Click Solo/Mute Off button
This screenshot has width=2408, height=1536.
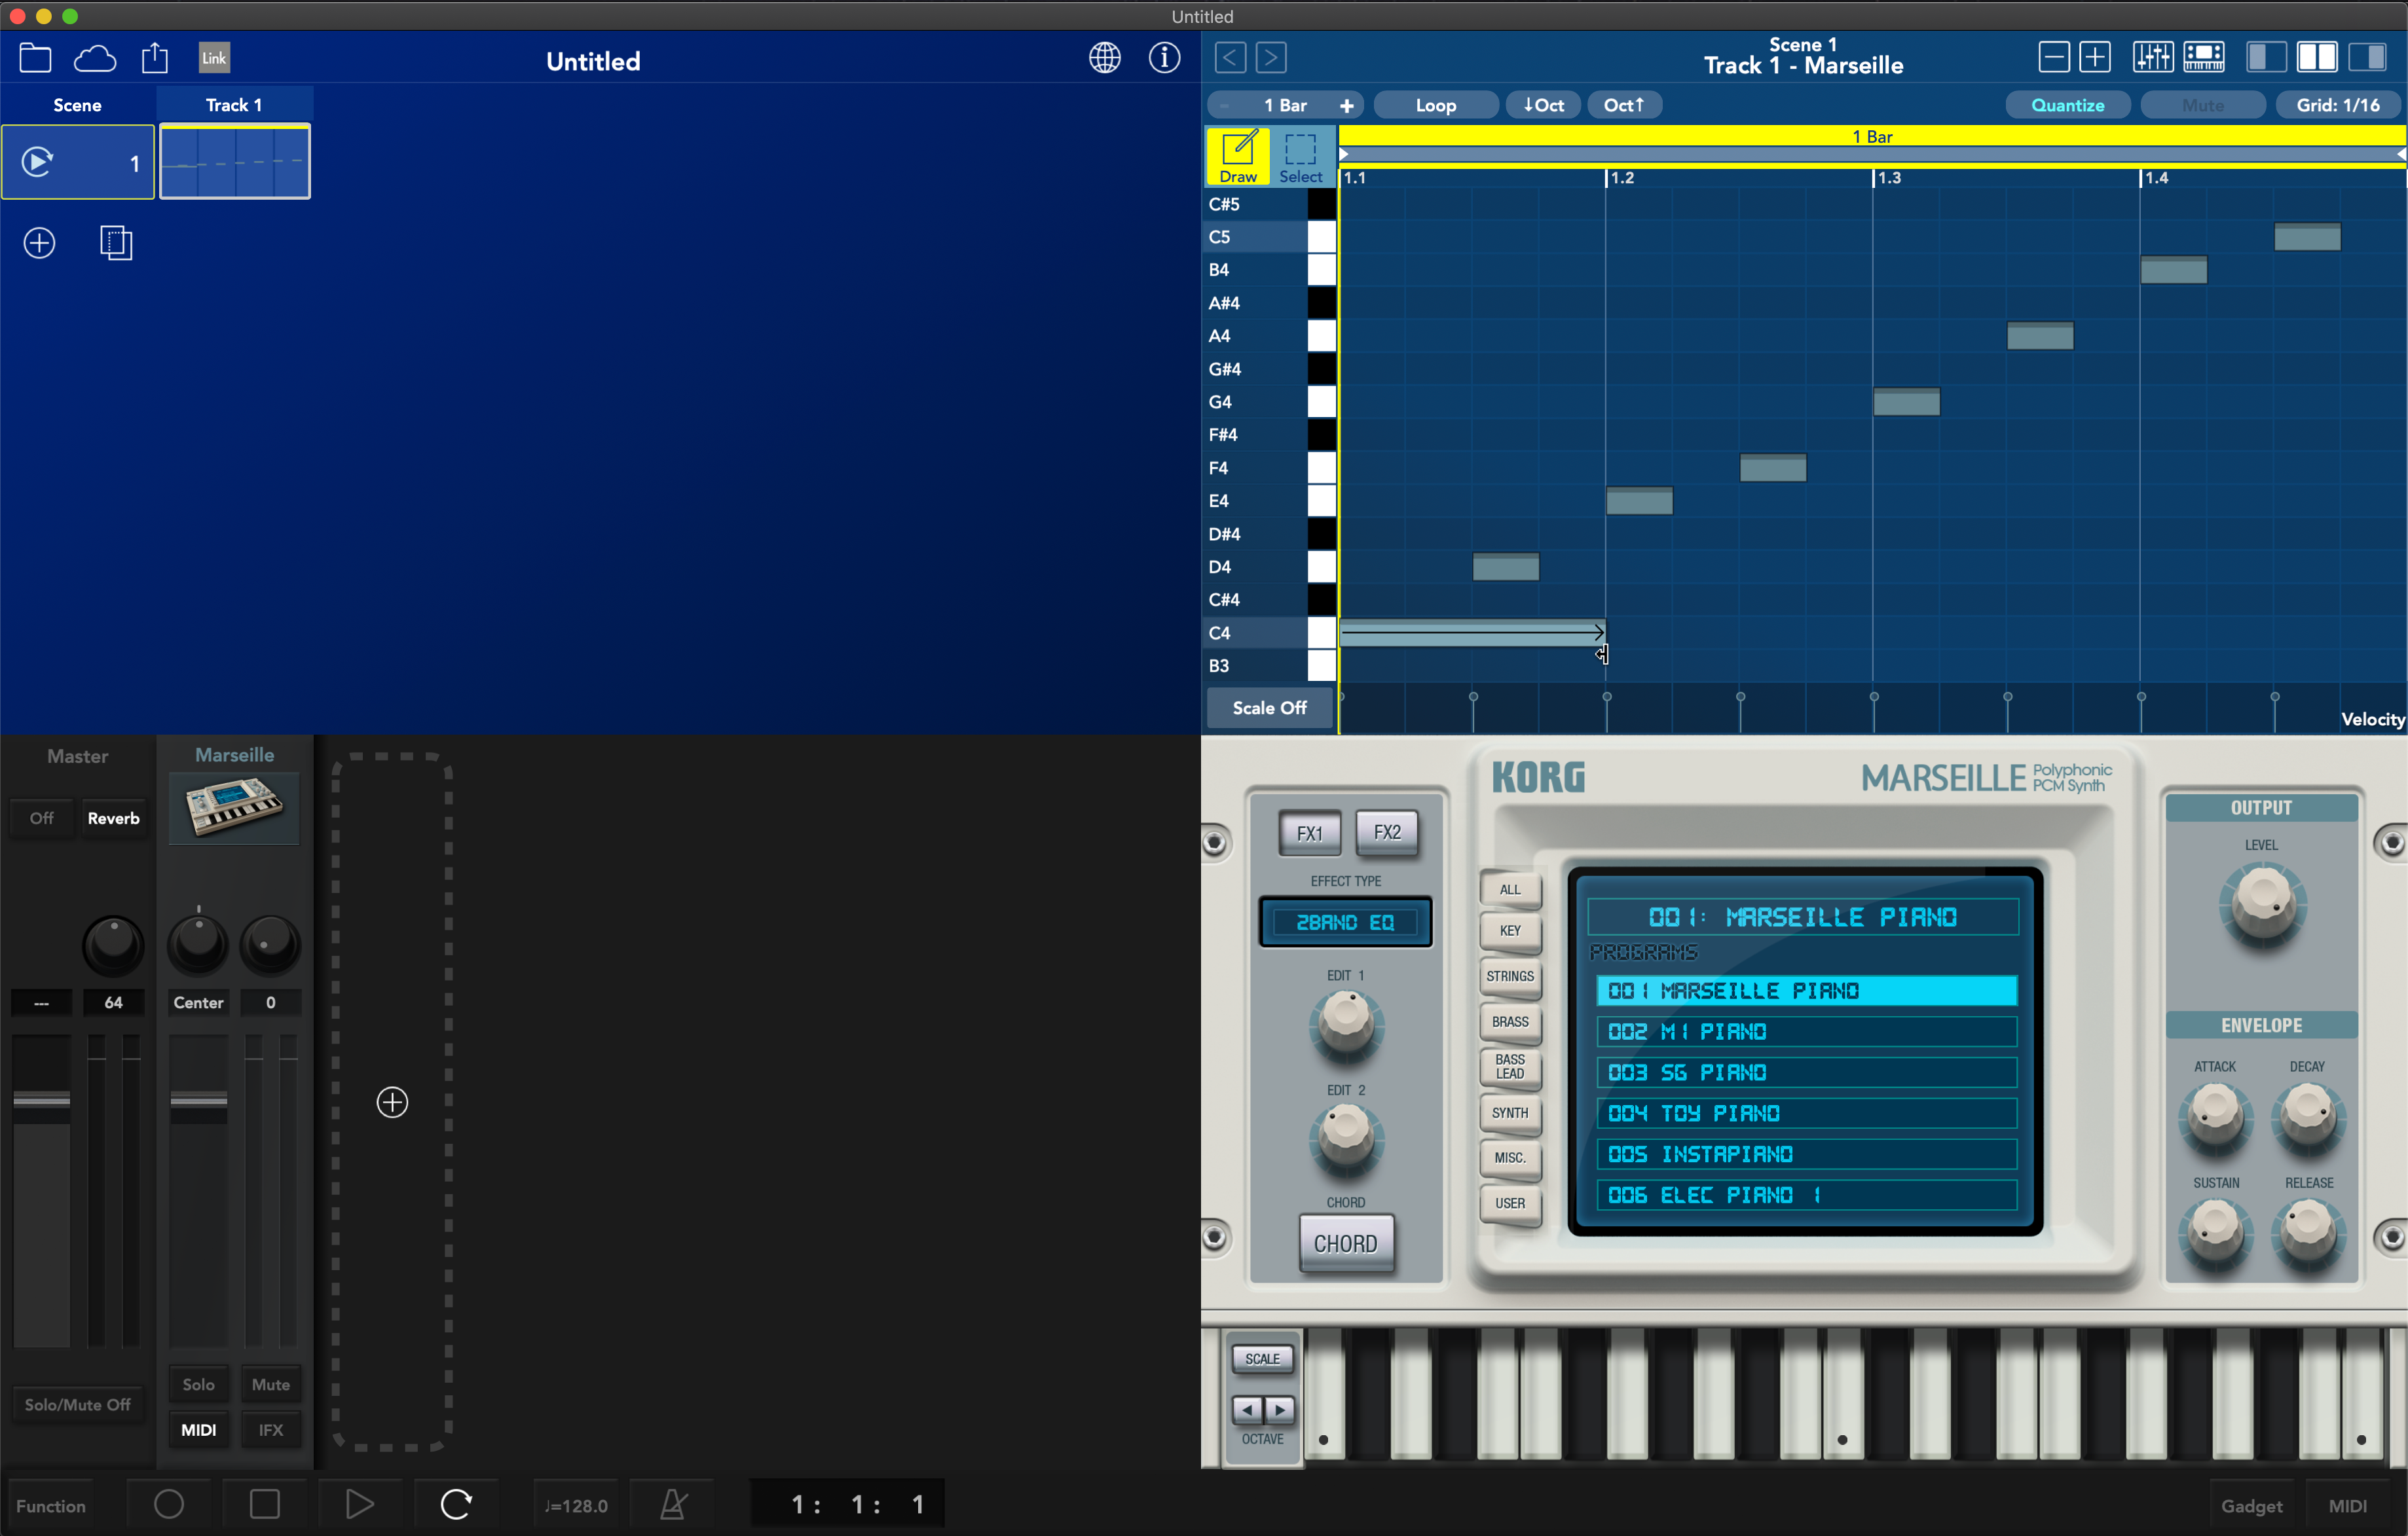77,1404
